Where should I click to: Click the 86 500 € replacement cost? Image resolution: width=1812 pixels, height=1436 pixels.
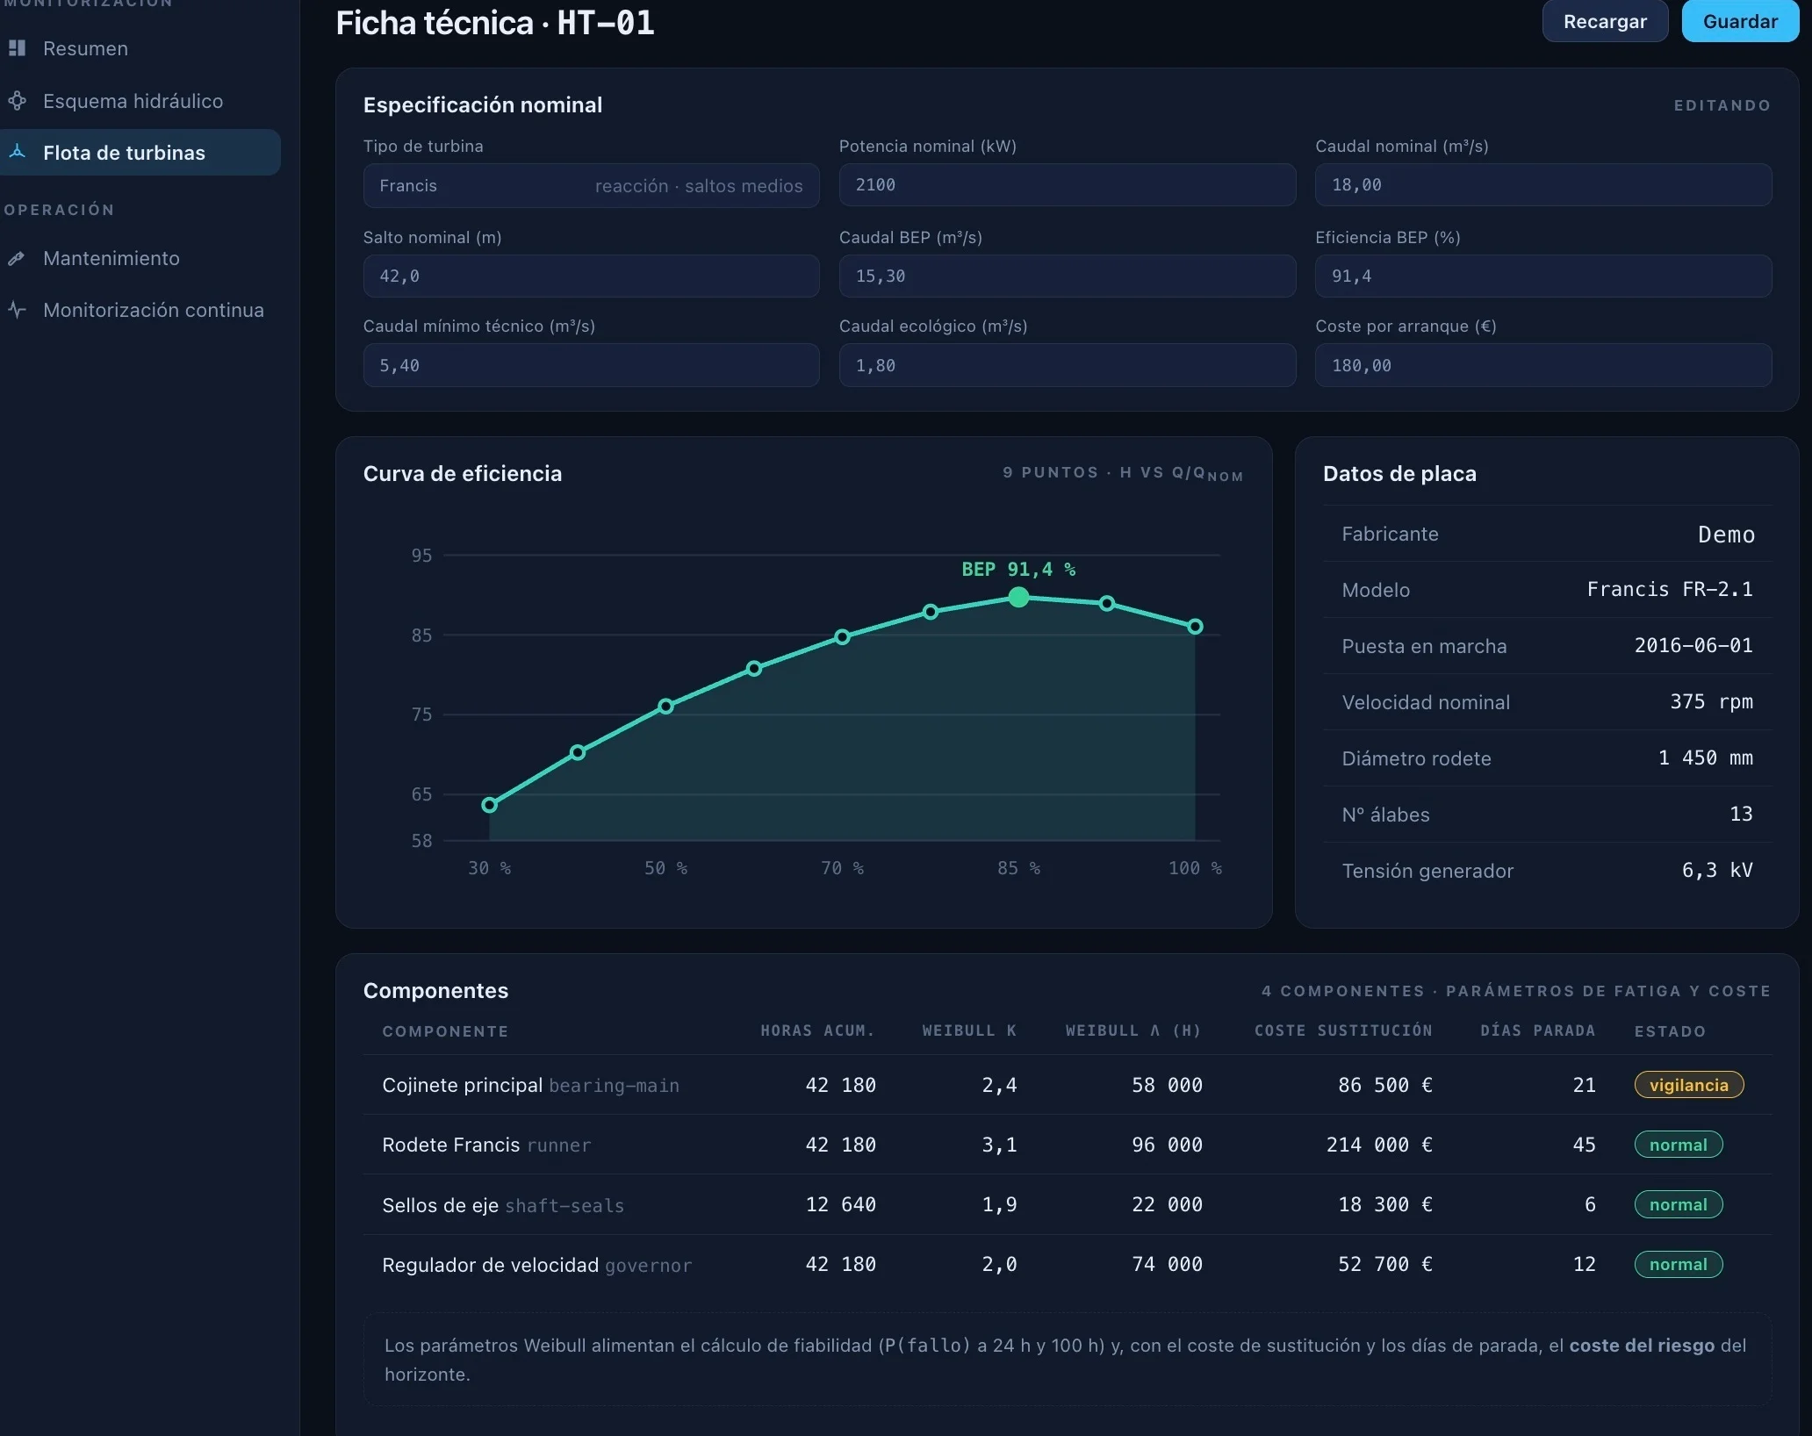pyautogui.click(x=1385, y=1085)
